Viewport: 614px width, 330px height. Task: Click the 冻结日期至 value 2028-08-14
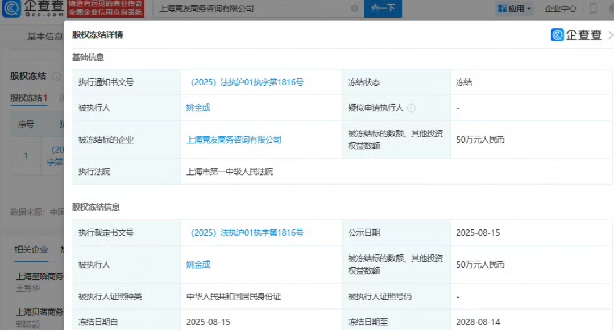[478, 322]
